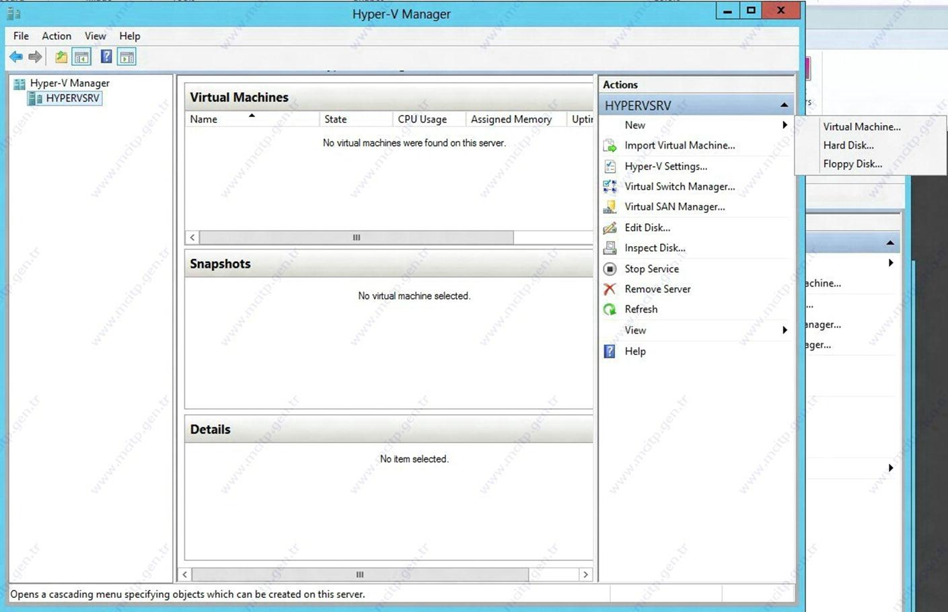
Task: Click the Hyper-V Settings icon
Action: (x=610, y=166)
